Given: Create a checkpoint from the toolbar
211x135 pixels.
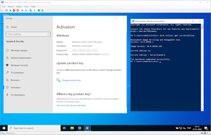Looking at the screenshot, I should [31, 10].
